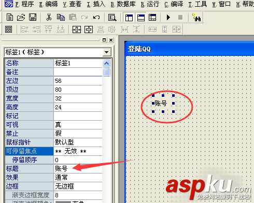Select the highlighted 可停留焦点 property row
This screenshot has width=254, height=203.
coord(54,151)
